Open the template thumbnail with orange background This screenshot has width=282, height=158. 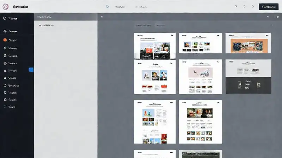click(x=248, y=43)
